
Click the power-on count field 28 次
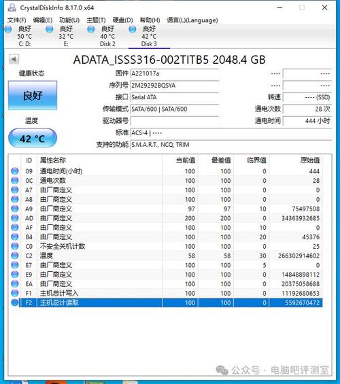[307, 109]
